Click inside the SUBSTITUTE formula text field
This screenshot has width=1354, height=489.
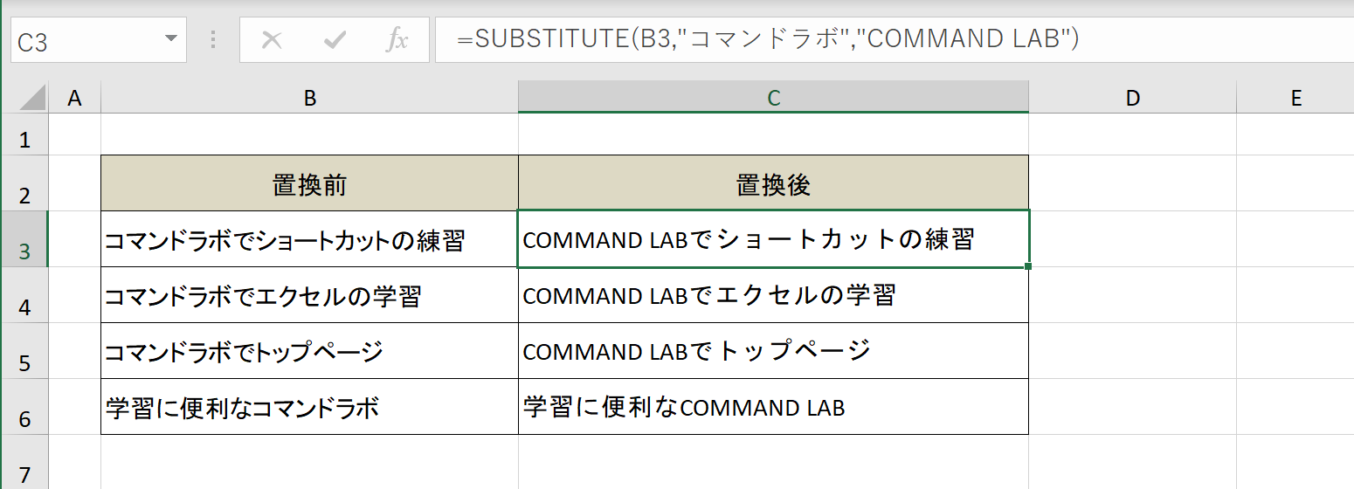(x=895, y=40)
